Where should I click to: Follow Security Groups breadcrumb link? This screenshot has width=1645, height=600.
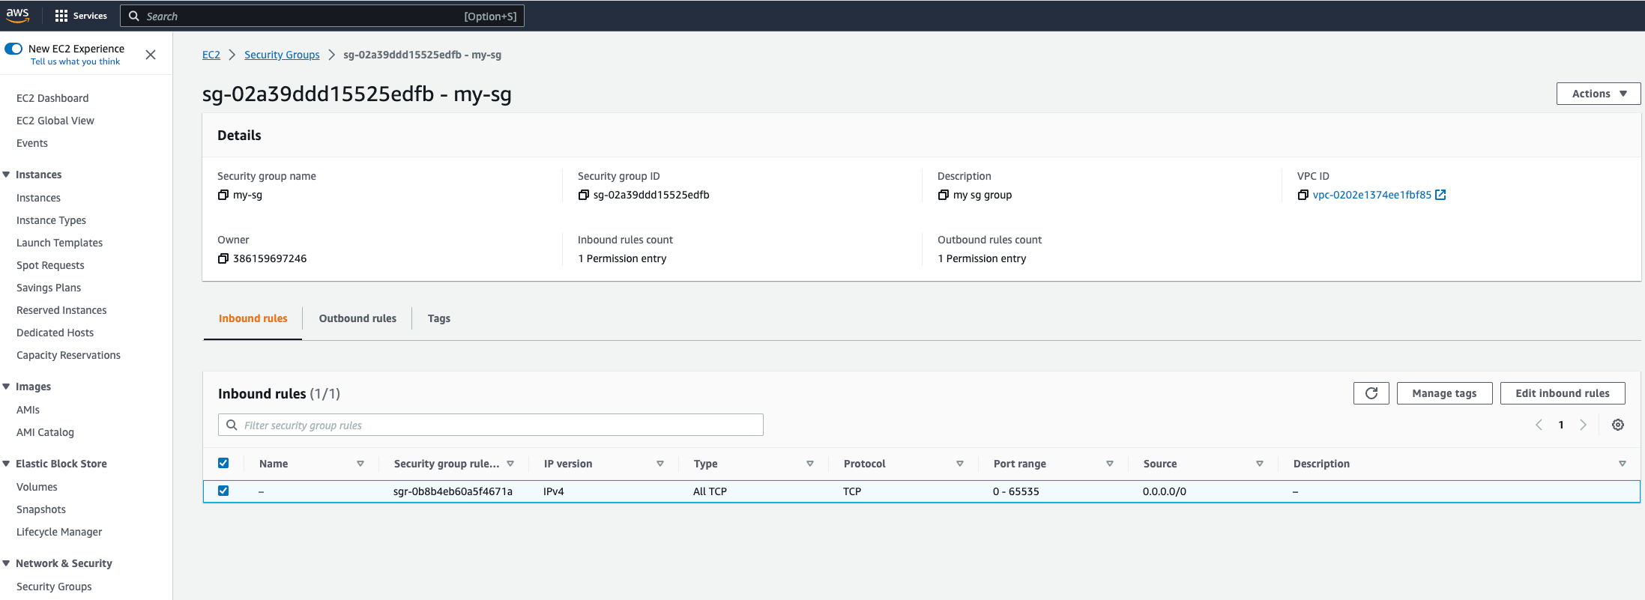pyautogui.click(x=282, y=55)
